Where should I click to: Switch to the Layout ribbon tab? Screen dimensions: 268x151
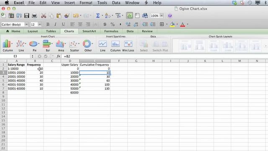(x=33, y=31)
